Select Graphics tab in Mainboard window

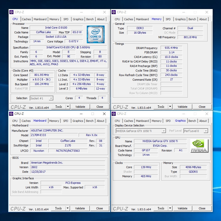(x=78, y=121)
